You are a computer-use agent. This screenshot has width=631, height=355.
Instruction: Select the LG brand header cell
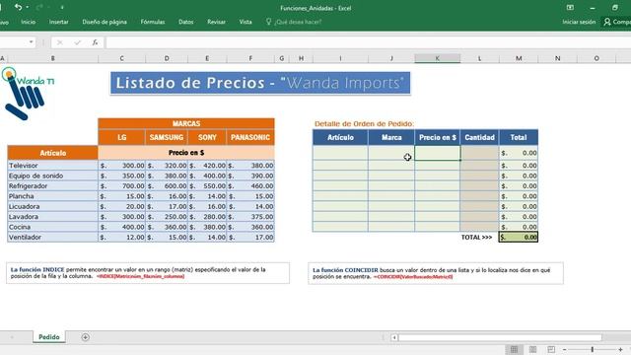[x=121, y=137]
